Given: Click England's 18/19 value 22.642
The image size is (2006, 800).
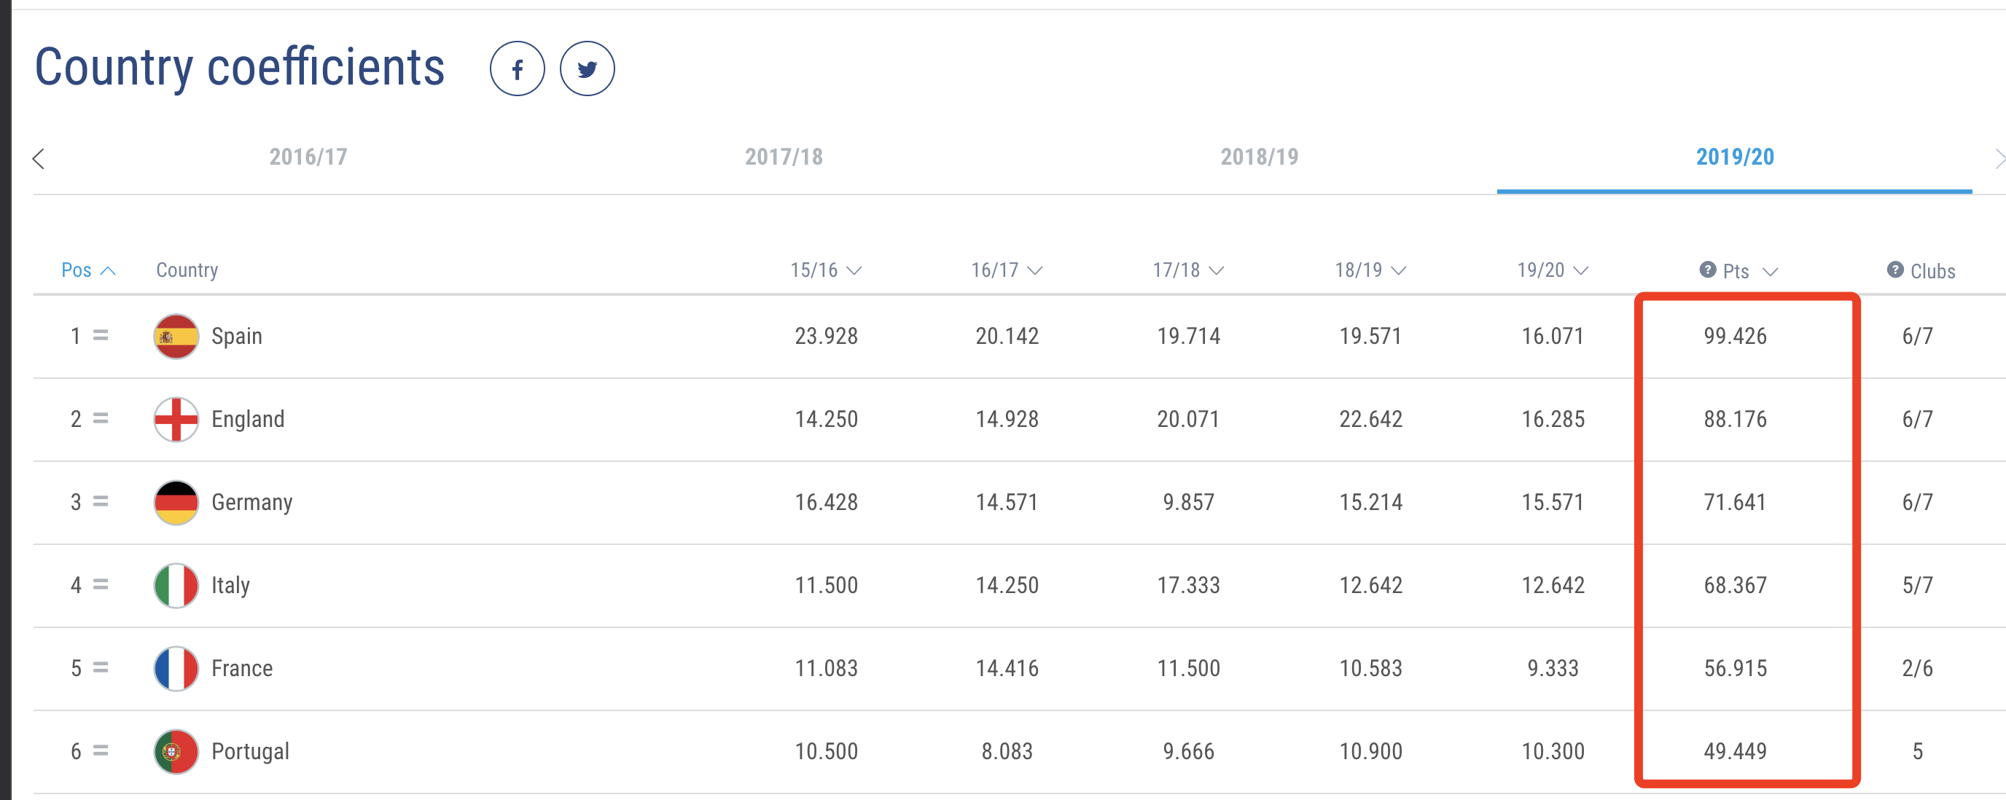Looking at the screenshot, I should (1370, 420).
